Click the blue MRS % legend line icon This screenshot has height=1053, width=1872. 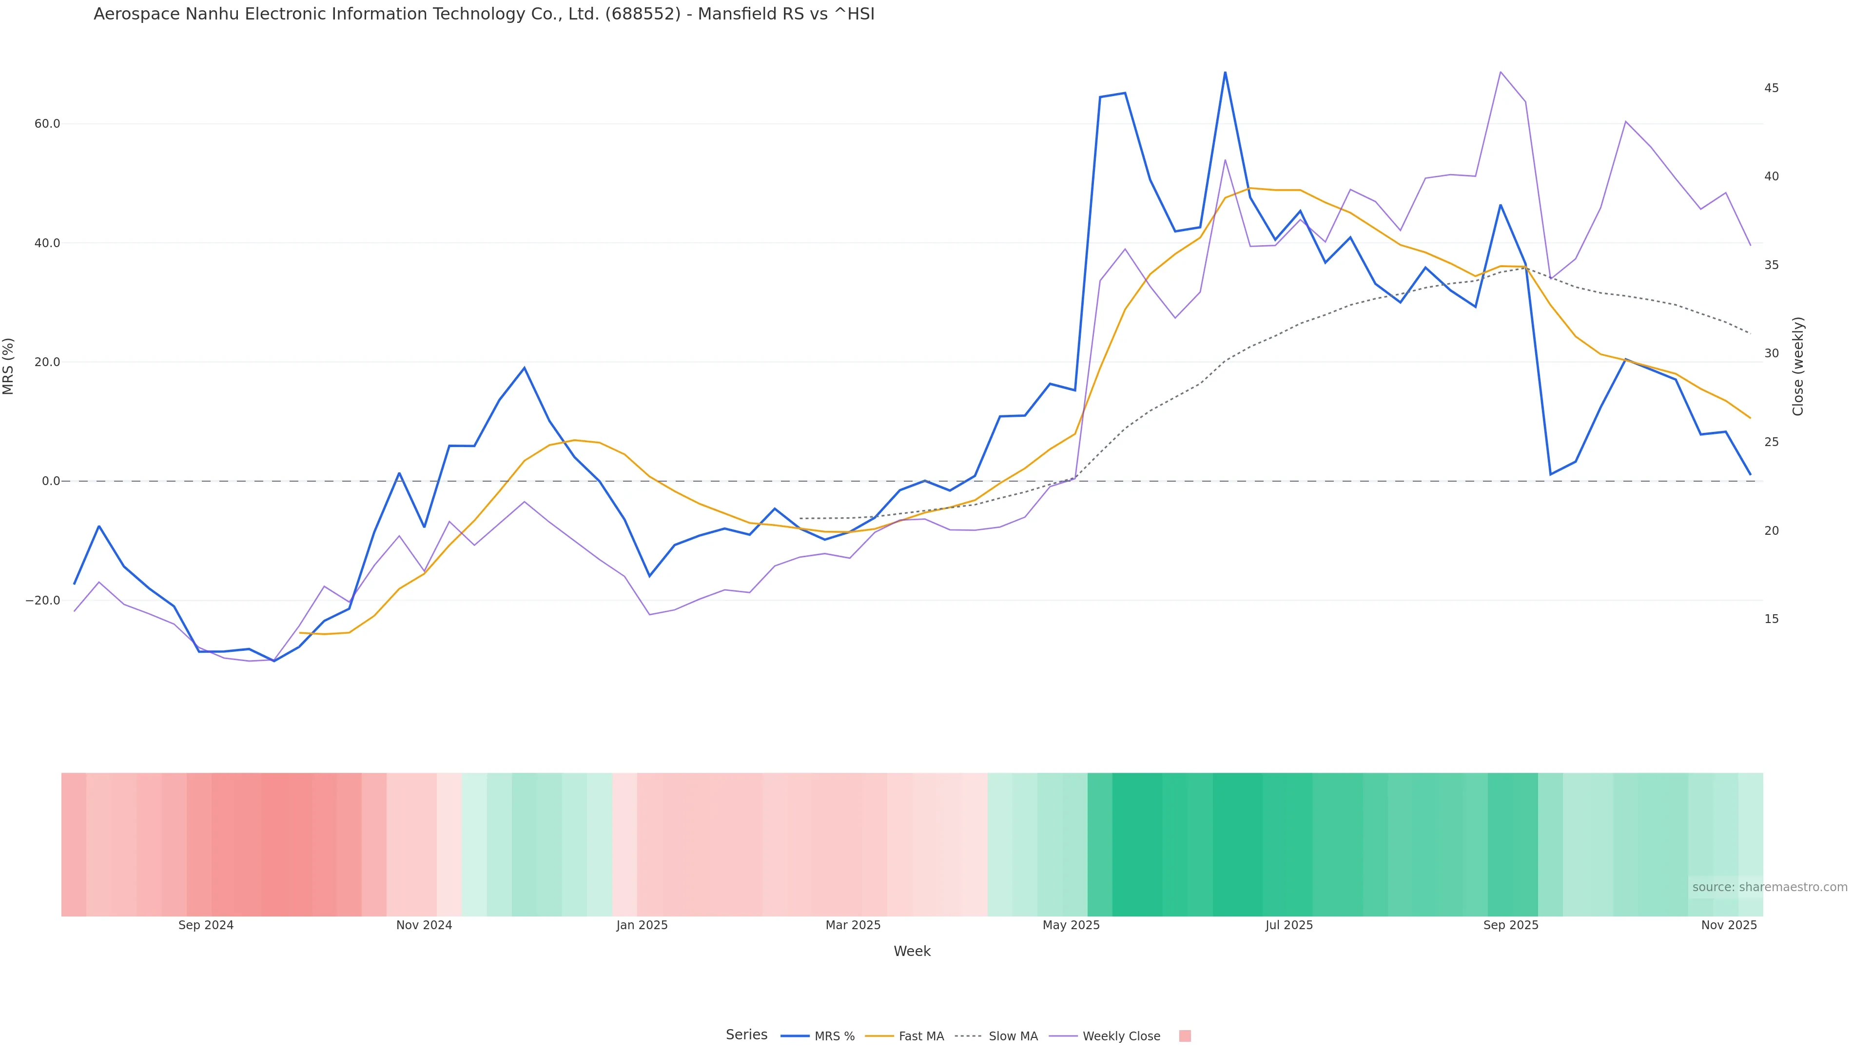tap(795, 1036)
